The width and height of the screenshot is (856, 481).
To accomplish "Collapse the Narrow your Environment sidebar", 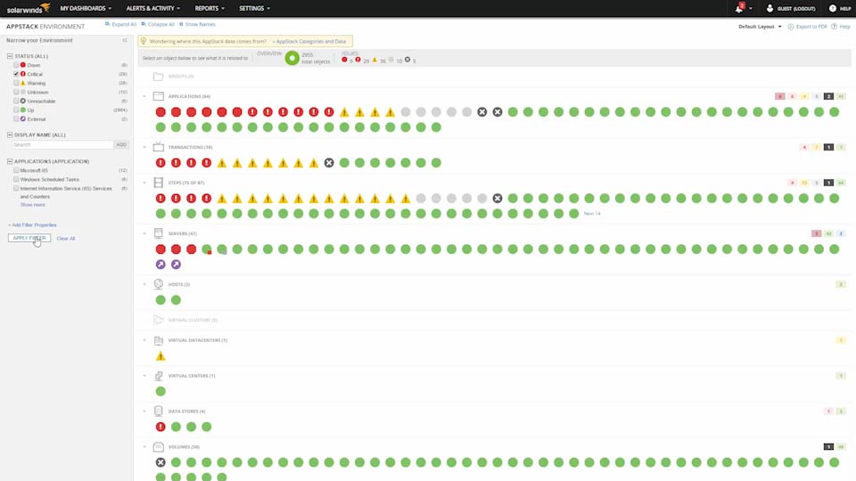I will [125, 40].
